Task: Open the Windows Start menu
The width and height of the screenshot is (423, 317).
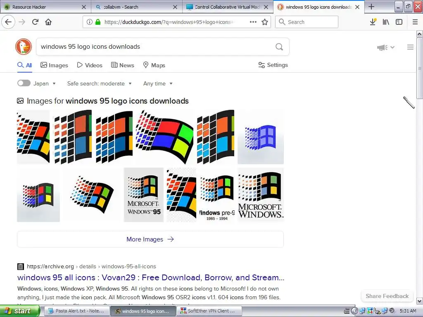Action: 20,311
